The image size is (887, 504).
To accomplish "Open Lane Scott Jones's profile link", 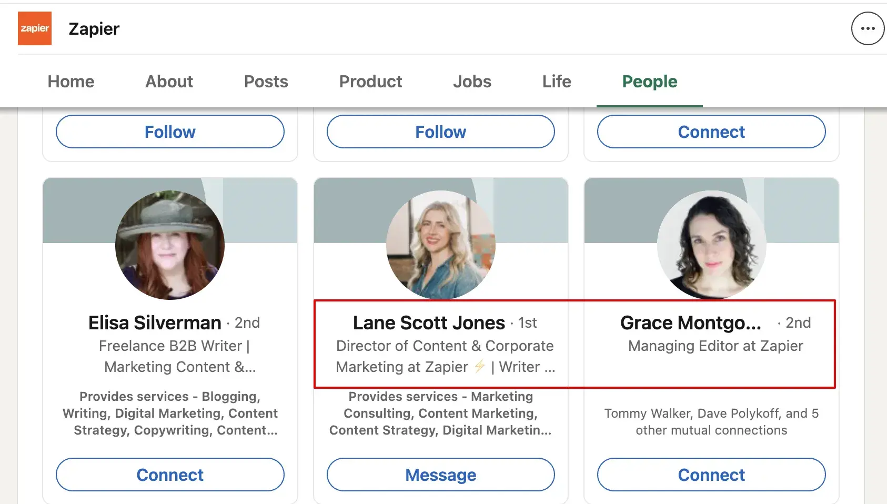I will tap(429, 322).
